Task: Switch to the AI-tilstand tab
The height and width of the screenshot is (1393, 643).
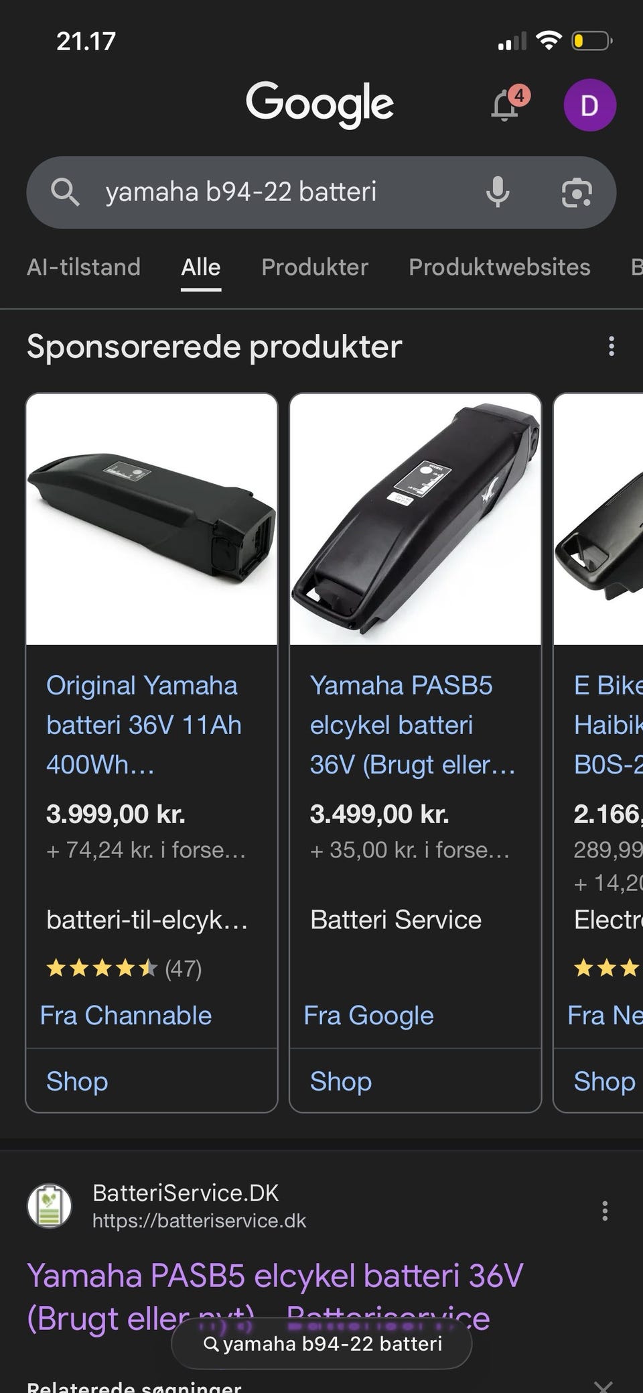Action: (84, 267)
